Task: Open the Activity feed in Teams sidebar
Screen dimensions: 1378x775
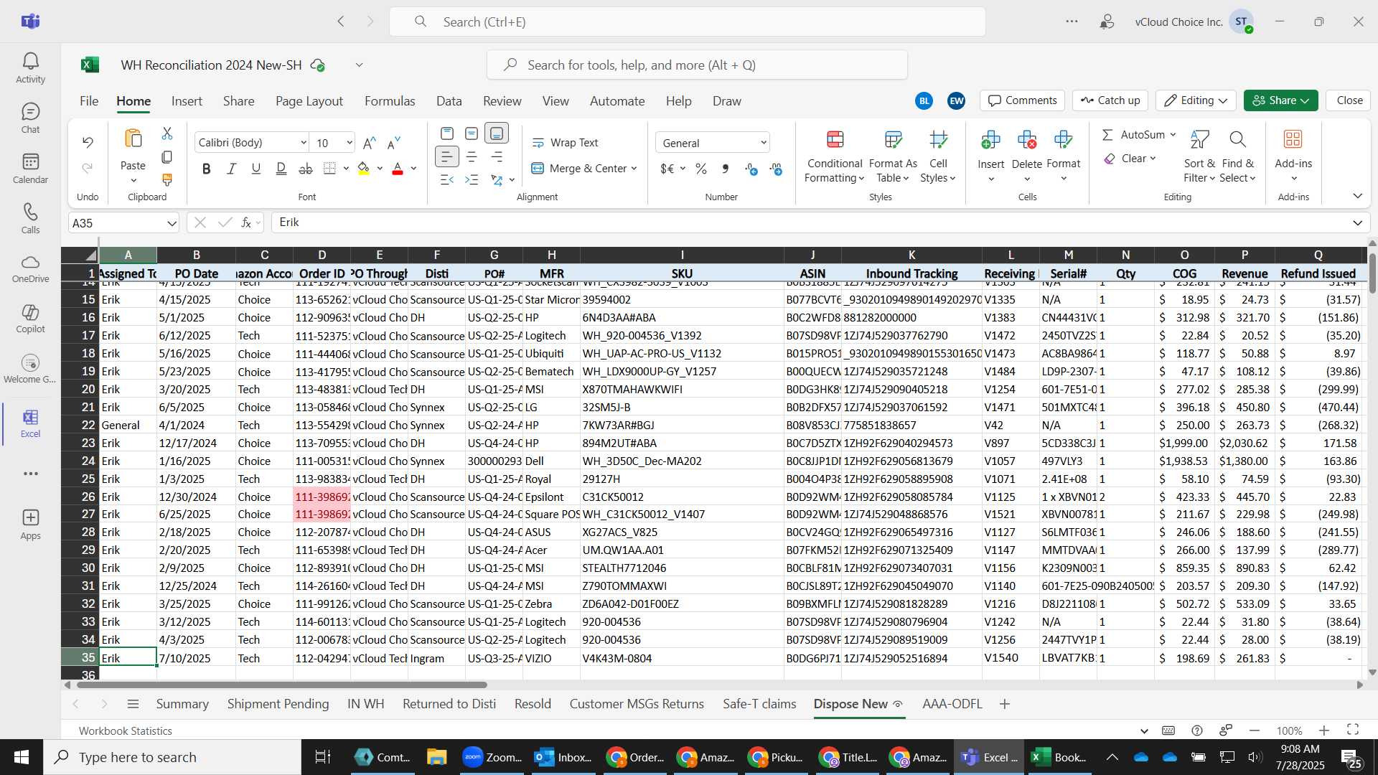Action: pyautogui.click(x=30, y=68)
